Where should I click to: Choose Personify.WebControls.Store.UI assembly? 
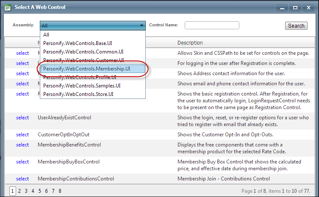click(x=93, y=94)
